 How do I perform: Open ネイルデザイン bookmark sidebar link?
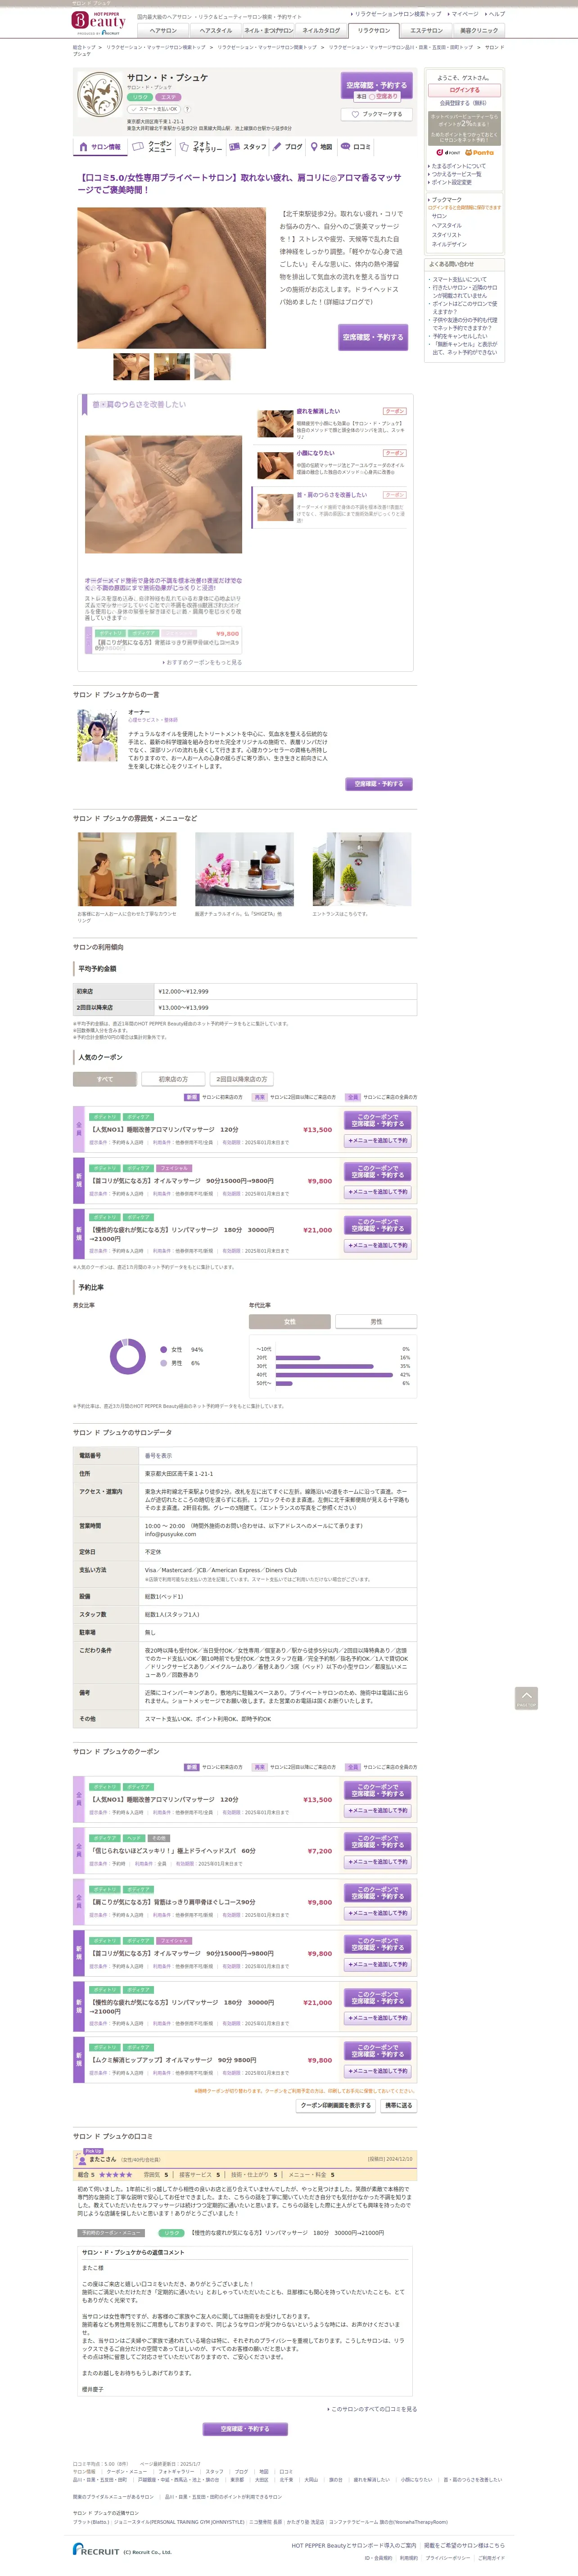pyautogui.click(x=449, y=244)
